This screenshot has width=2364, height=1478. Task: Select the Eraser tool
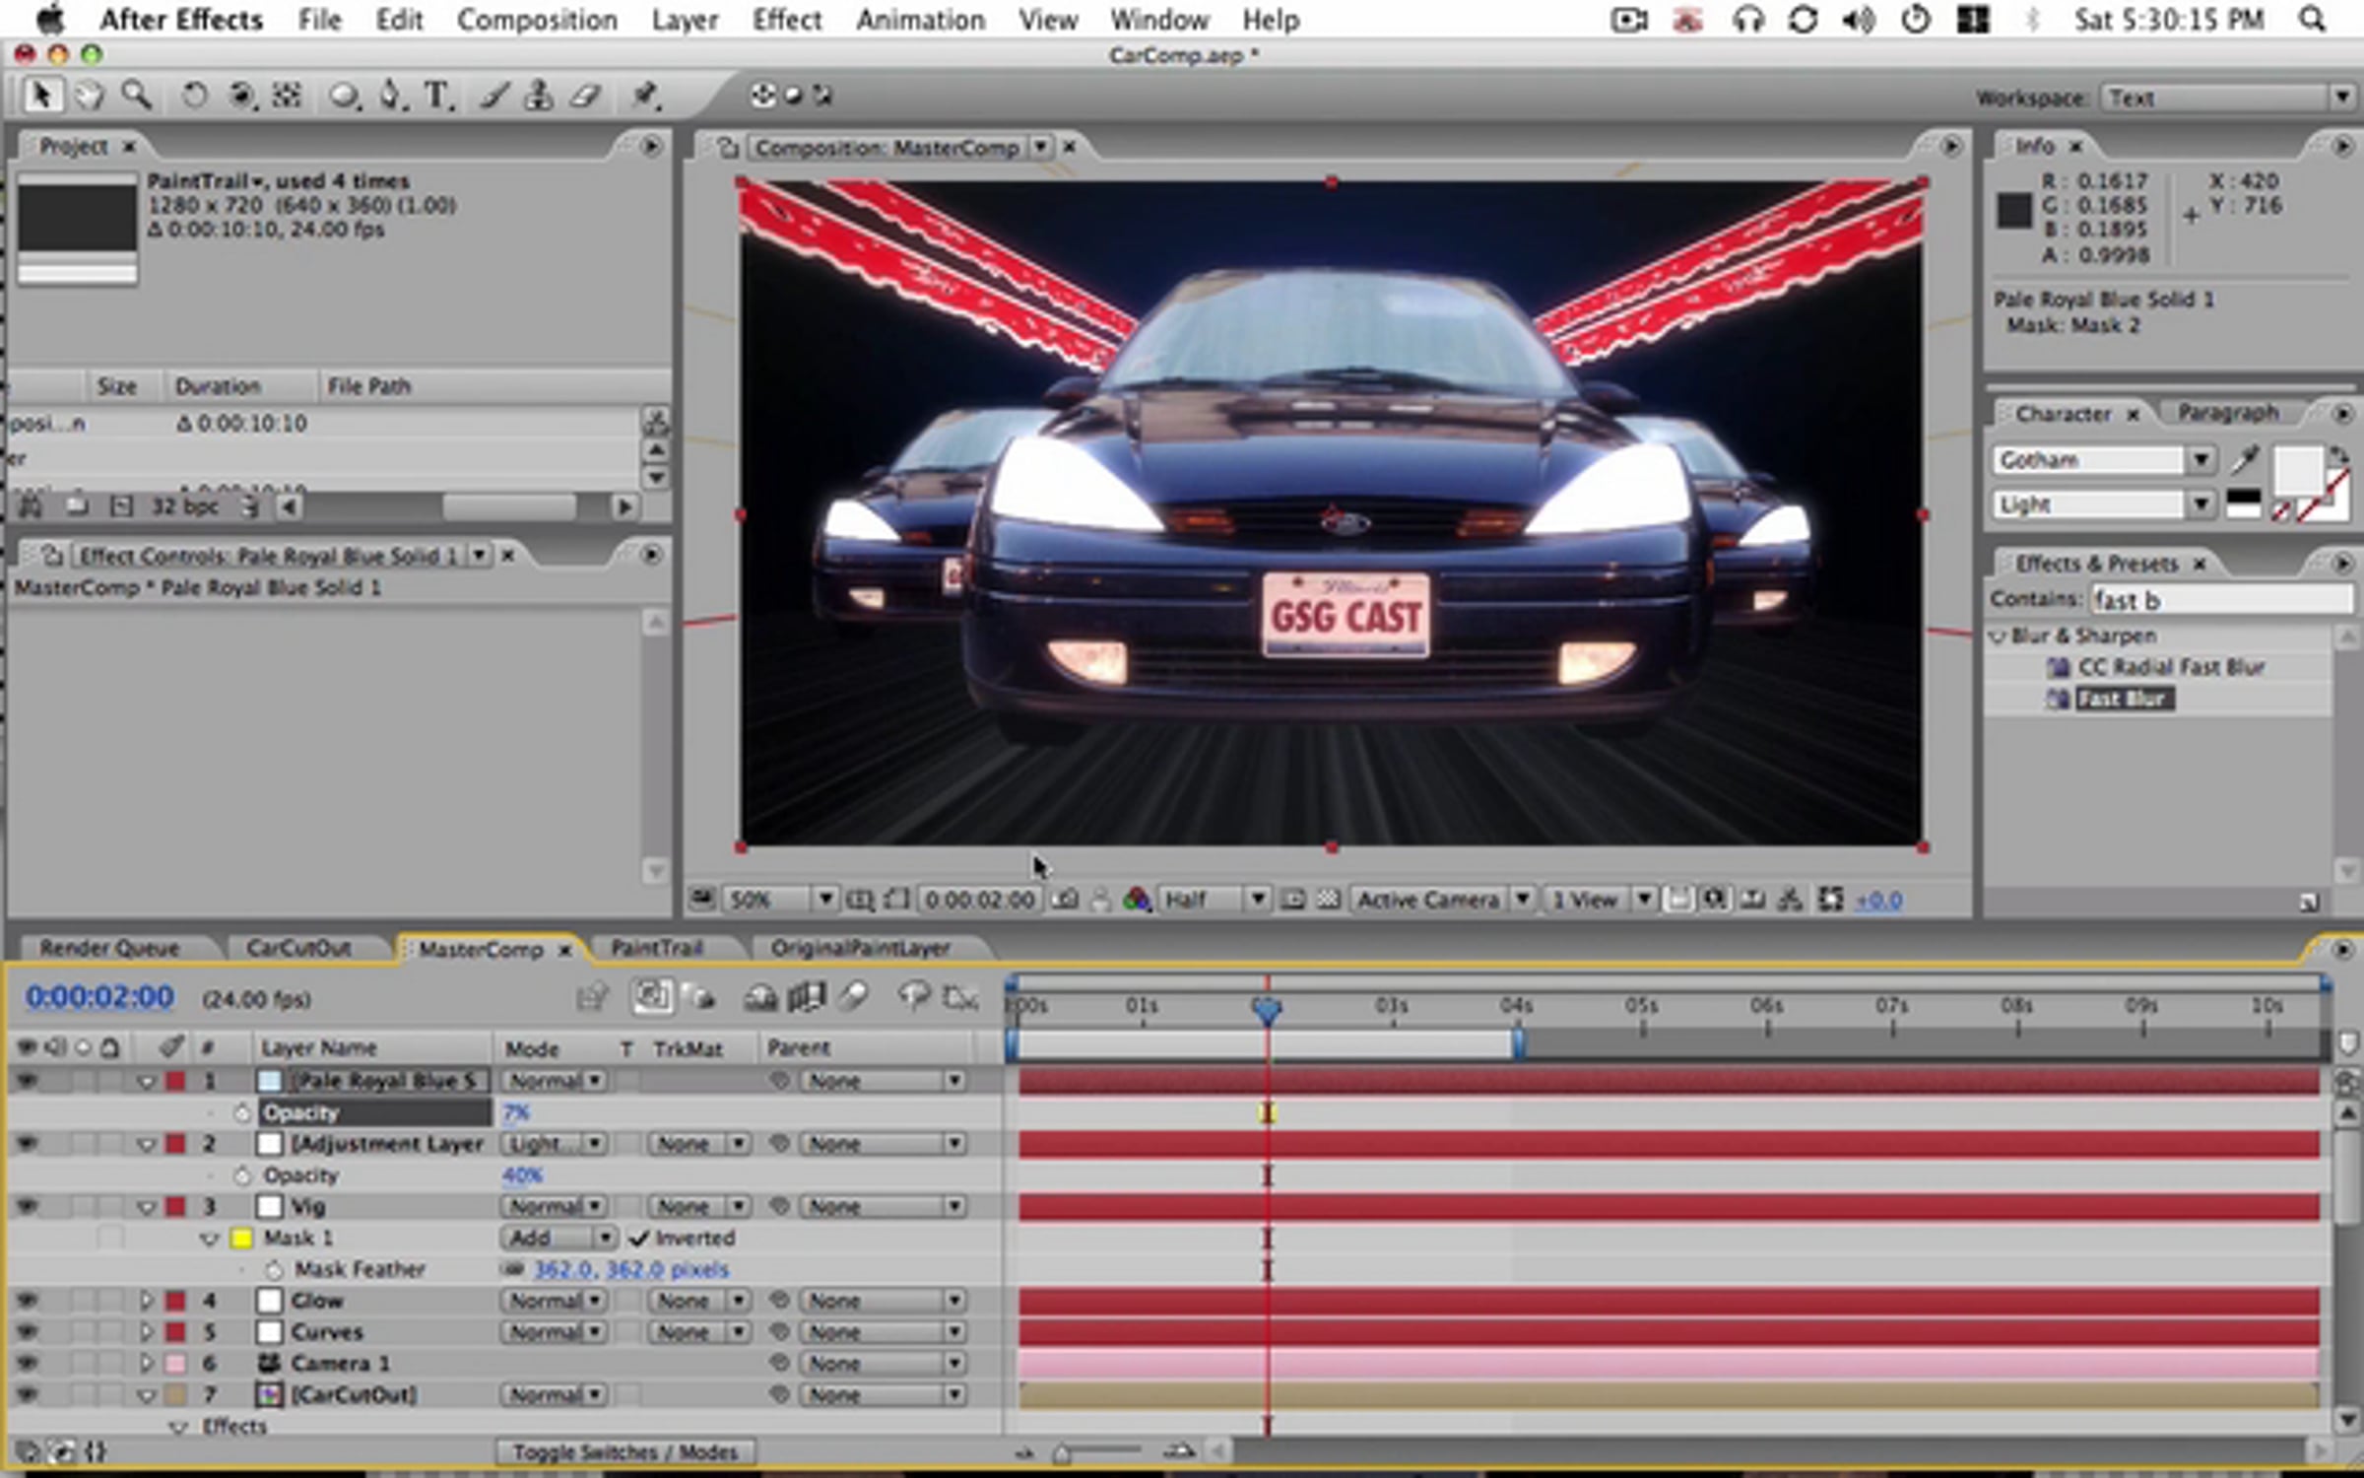pos(586,96)
